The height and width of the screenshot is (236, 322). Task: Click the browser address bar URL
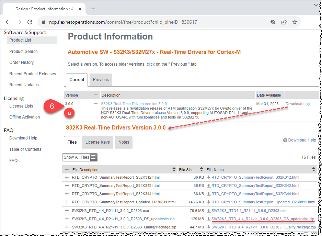click(123, 22)
